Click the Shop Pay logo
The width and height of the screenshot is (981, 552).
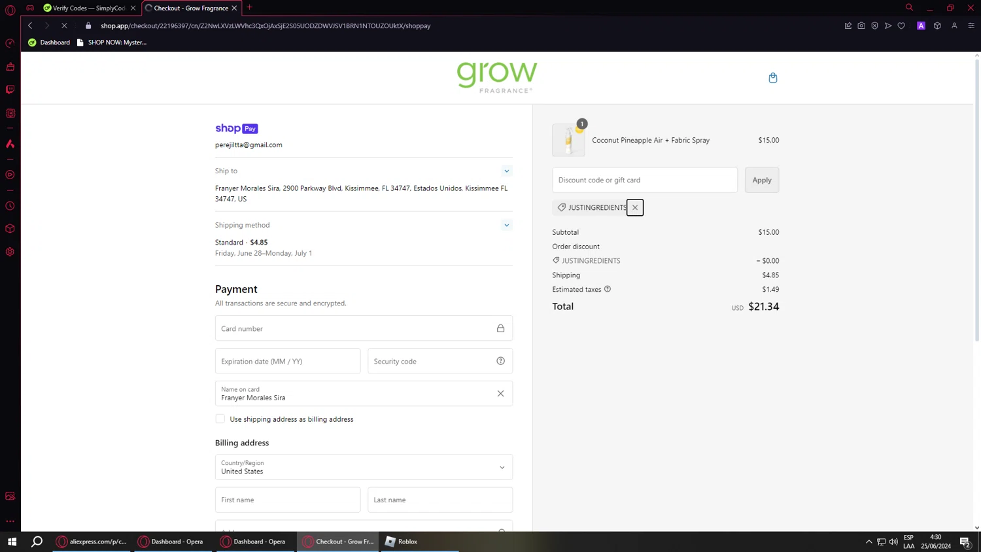[237, 129]
